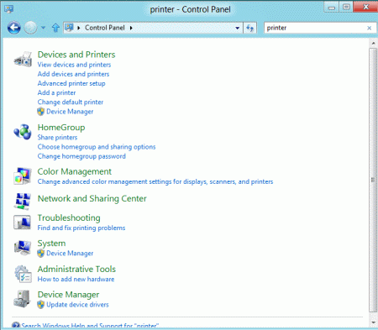Clear the search box with the X

pos(370,28)
